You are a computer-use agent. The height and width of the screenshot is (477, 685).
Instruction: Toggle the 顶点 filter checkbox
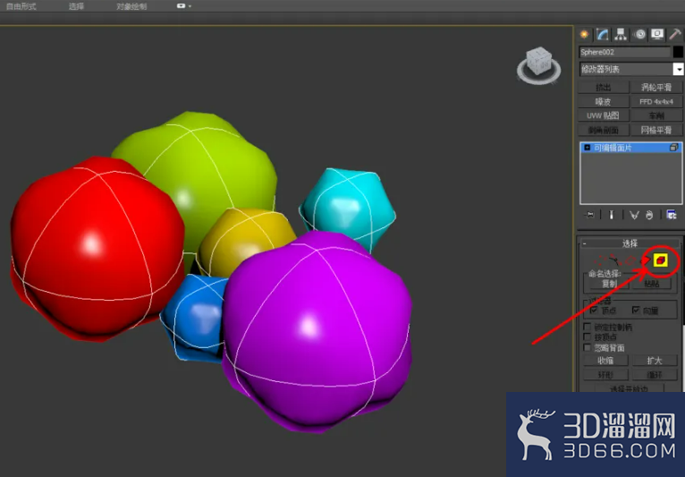(594, 310)
